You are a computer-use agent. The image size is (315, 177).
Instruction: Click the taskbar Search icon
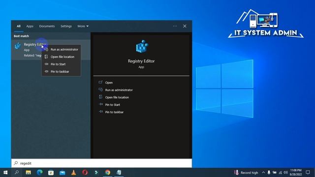[x=17, y=173]
